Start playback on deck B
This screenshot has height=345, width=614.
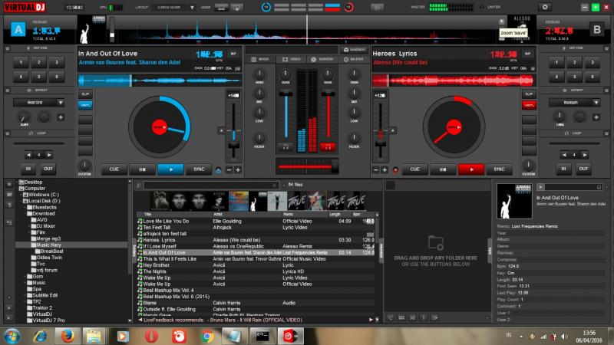(471, 169)
